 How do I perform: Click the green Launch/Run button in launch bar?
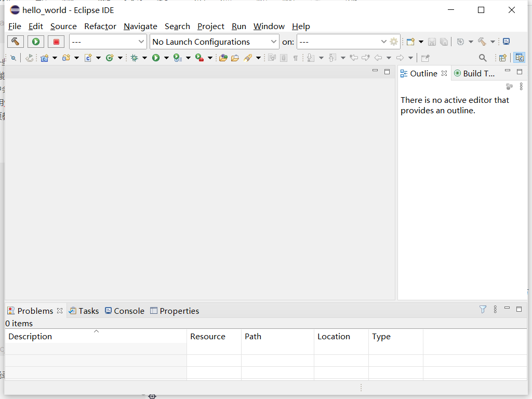[36, 42]
